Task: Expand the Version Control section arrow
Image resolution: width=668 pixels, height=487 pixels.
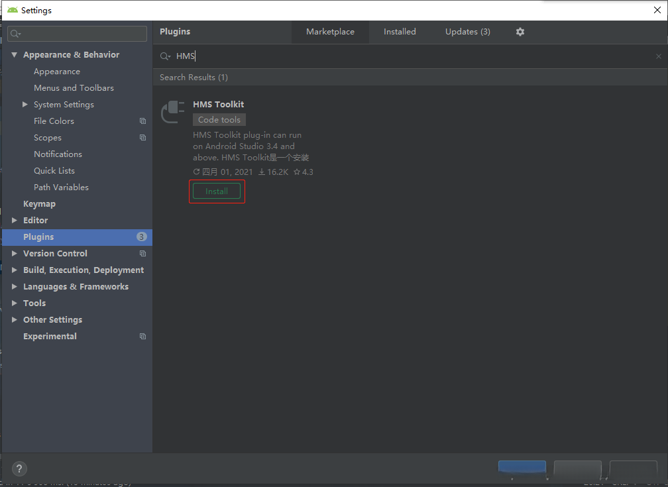Action: (14, 254)
